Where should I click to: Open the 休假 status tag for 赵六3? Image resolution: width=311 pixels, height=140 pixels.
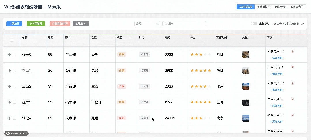click(122, 102)
